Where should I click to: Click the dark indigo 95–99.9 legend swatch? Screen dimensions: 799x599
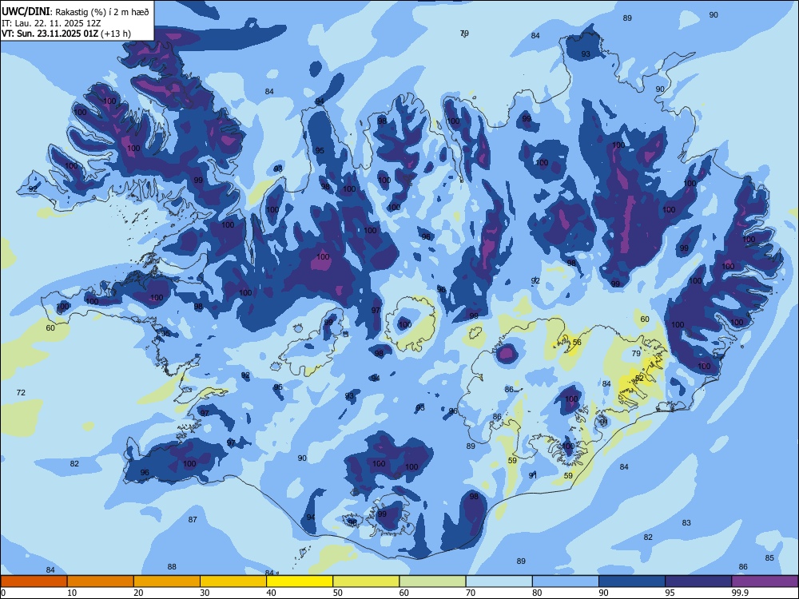(698, 581)
